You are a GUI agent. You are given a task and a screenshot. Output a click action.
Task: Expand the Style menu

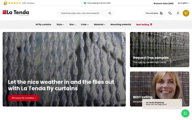coord(60,25)
